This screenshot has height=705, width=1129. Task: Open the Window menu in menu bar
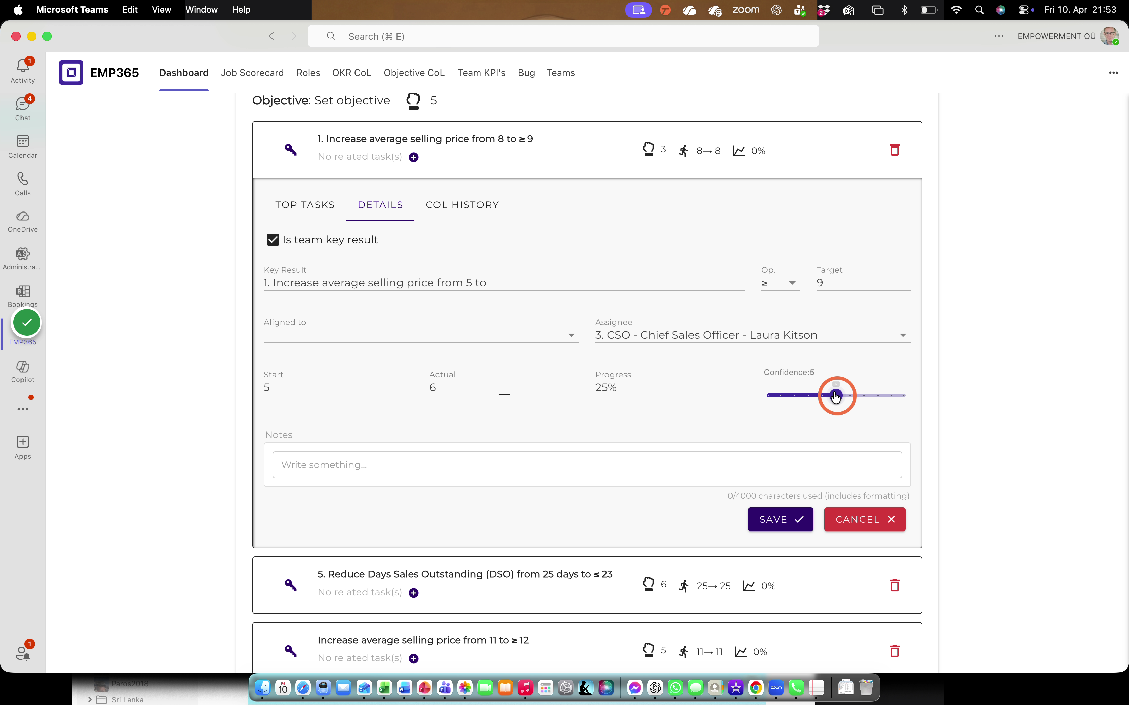[x=201, y=10]
